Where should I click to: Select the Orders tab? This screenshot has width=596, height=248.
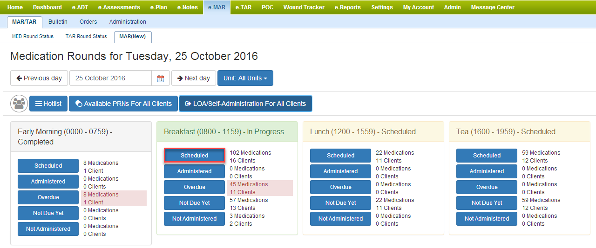(88, 22)
